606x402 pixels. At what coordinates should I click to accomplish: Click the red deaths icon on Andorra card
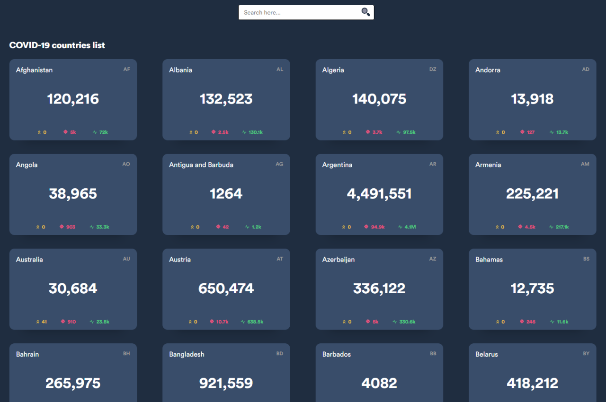(522, 132)
